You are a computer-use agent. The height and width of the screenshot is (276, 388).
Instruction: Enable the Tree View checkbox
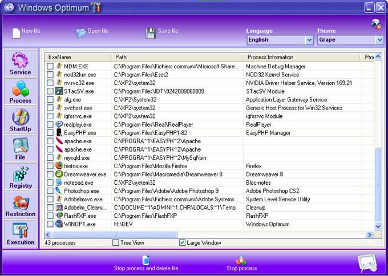point(116,242)
